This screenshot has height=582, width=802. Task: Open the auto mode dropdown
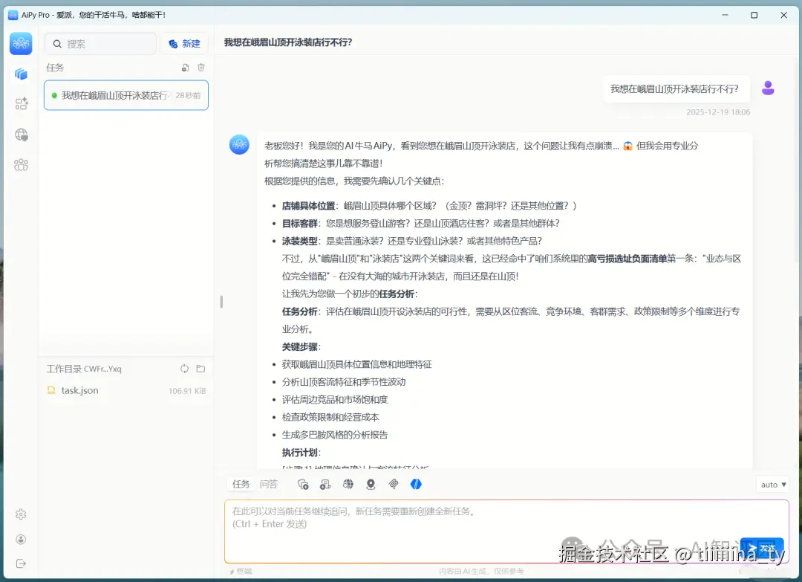click(x=772, y=484)
